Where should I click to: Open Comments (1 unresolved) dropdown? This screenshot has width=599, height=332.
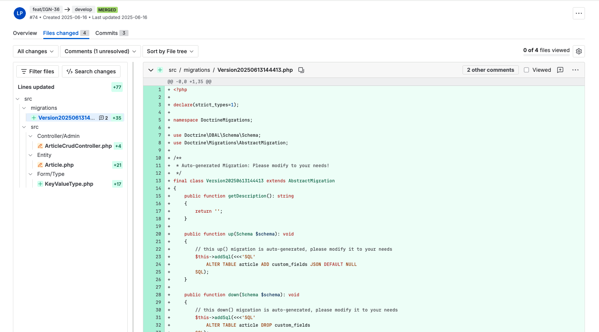(100, 51)
